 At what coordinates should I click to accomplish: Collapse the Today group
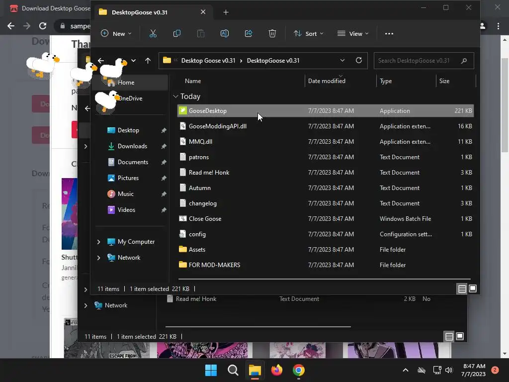tap(175, 96)
